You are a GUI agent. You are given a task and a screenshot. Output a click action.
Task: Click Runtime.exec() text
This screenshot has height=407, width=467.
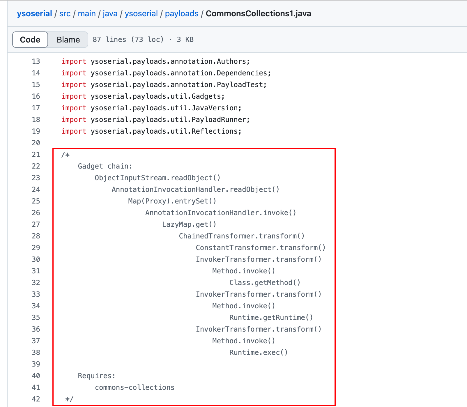(259, 353)
